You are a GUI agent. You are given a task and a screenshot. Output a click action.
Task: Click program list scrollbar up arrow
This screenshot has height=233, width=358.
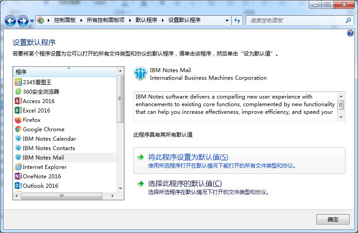point(120,71)
